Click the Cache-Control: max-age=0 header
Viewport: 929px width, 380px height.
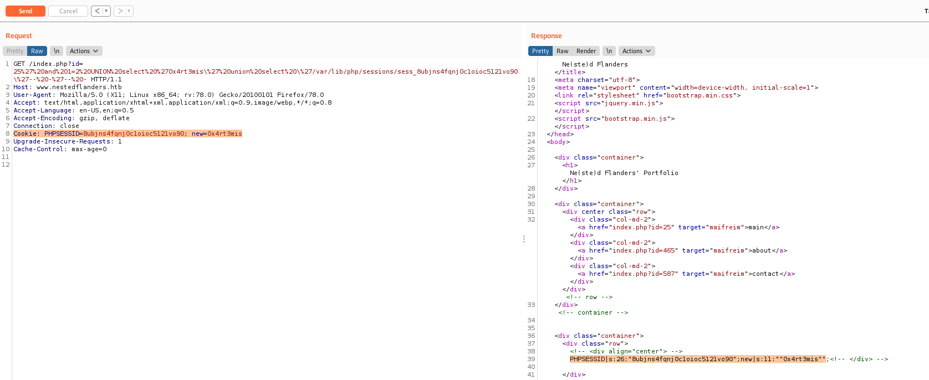click(x=60, y=149)
